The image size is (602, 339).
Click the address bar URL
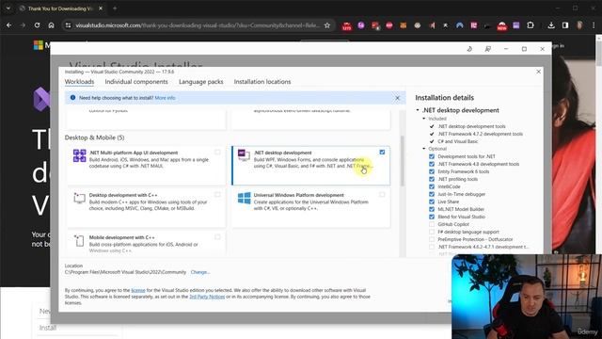tap(198, 25)
